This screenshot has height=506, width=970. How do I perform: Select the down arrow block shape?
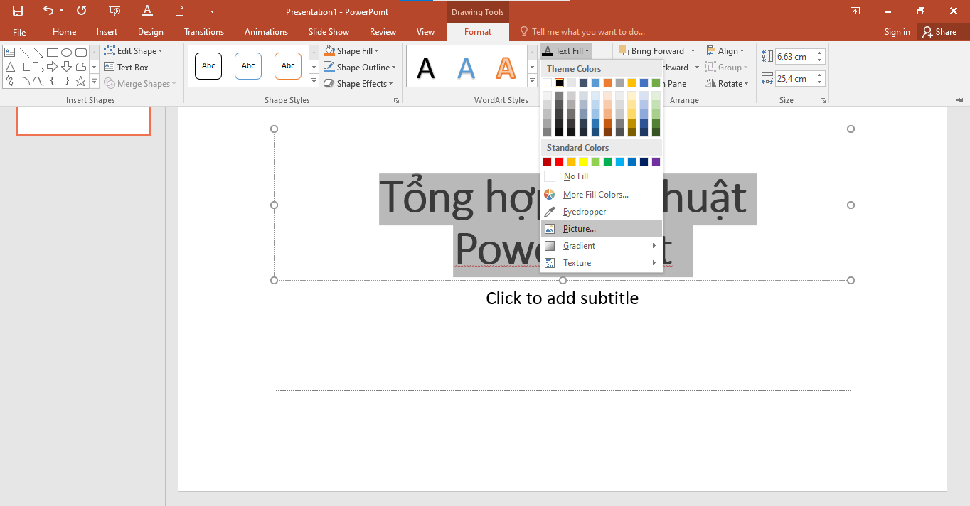[x=67, y=67]
